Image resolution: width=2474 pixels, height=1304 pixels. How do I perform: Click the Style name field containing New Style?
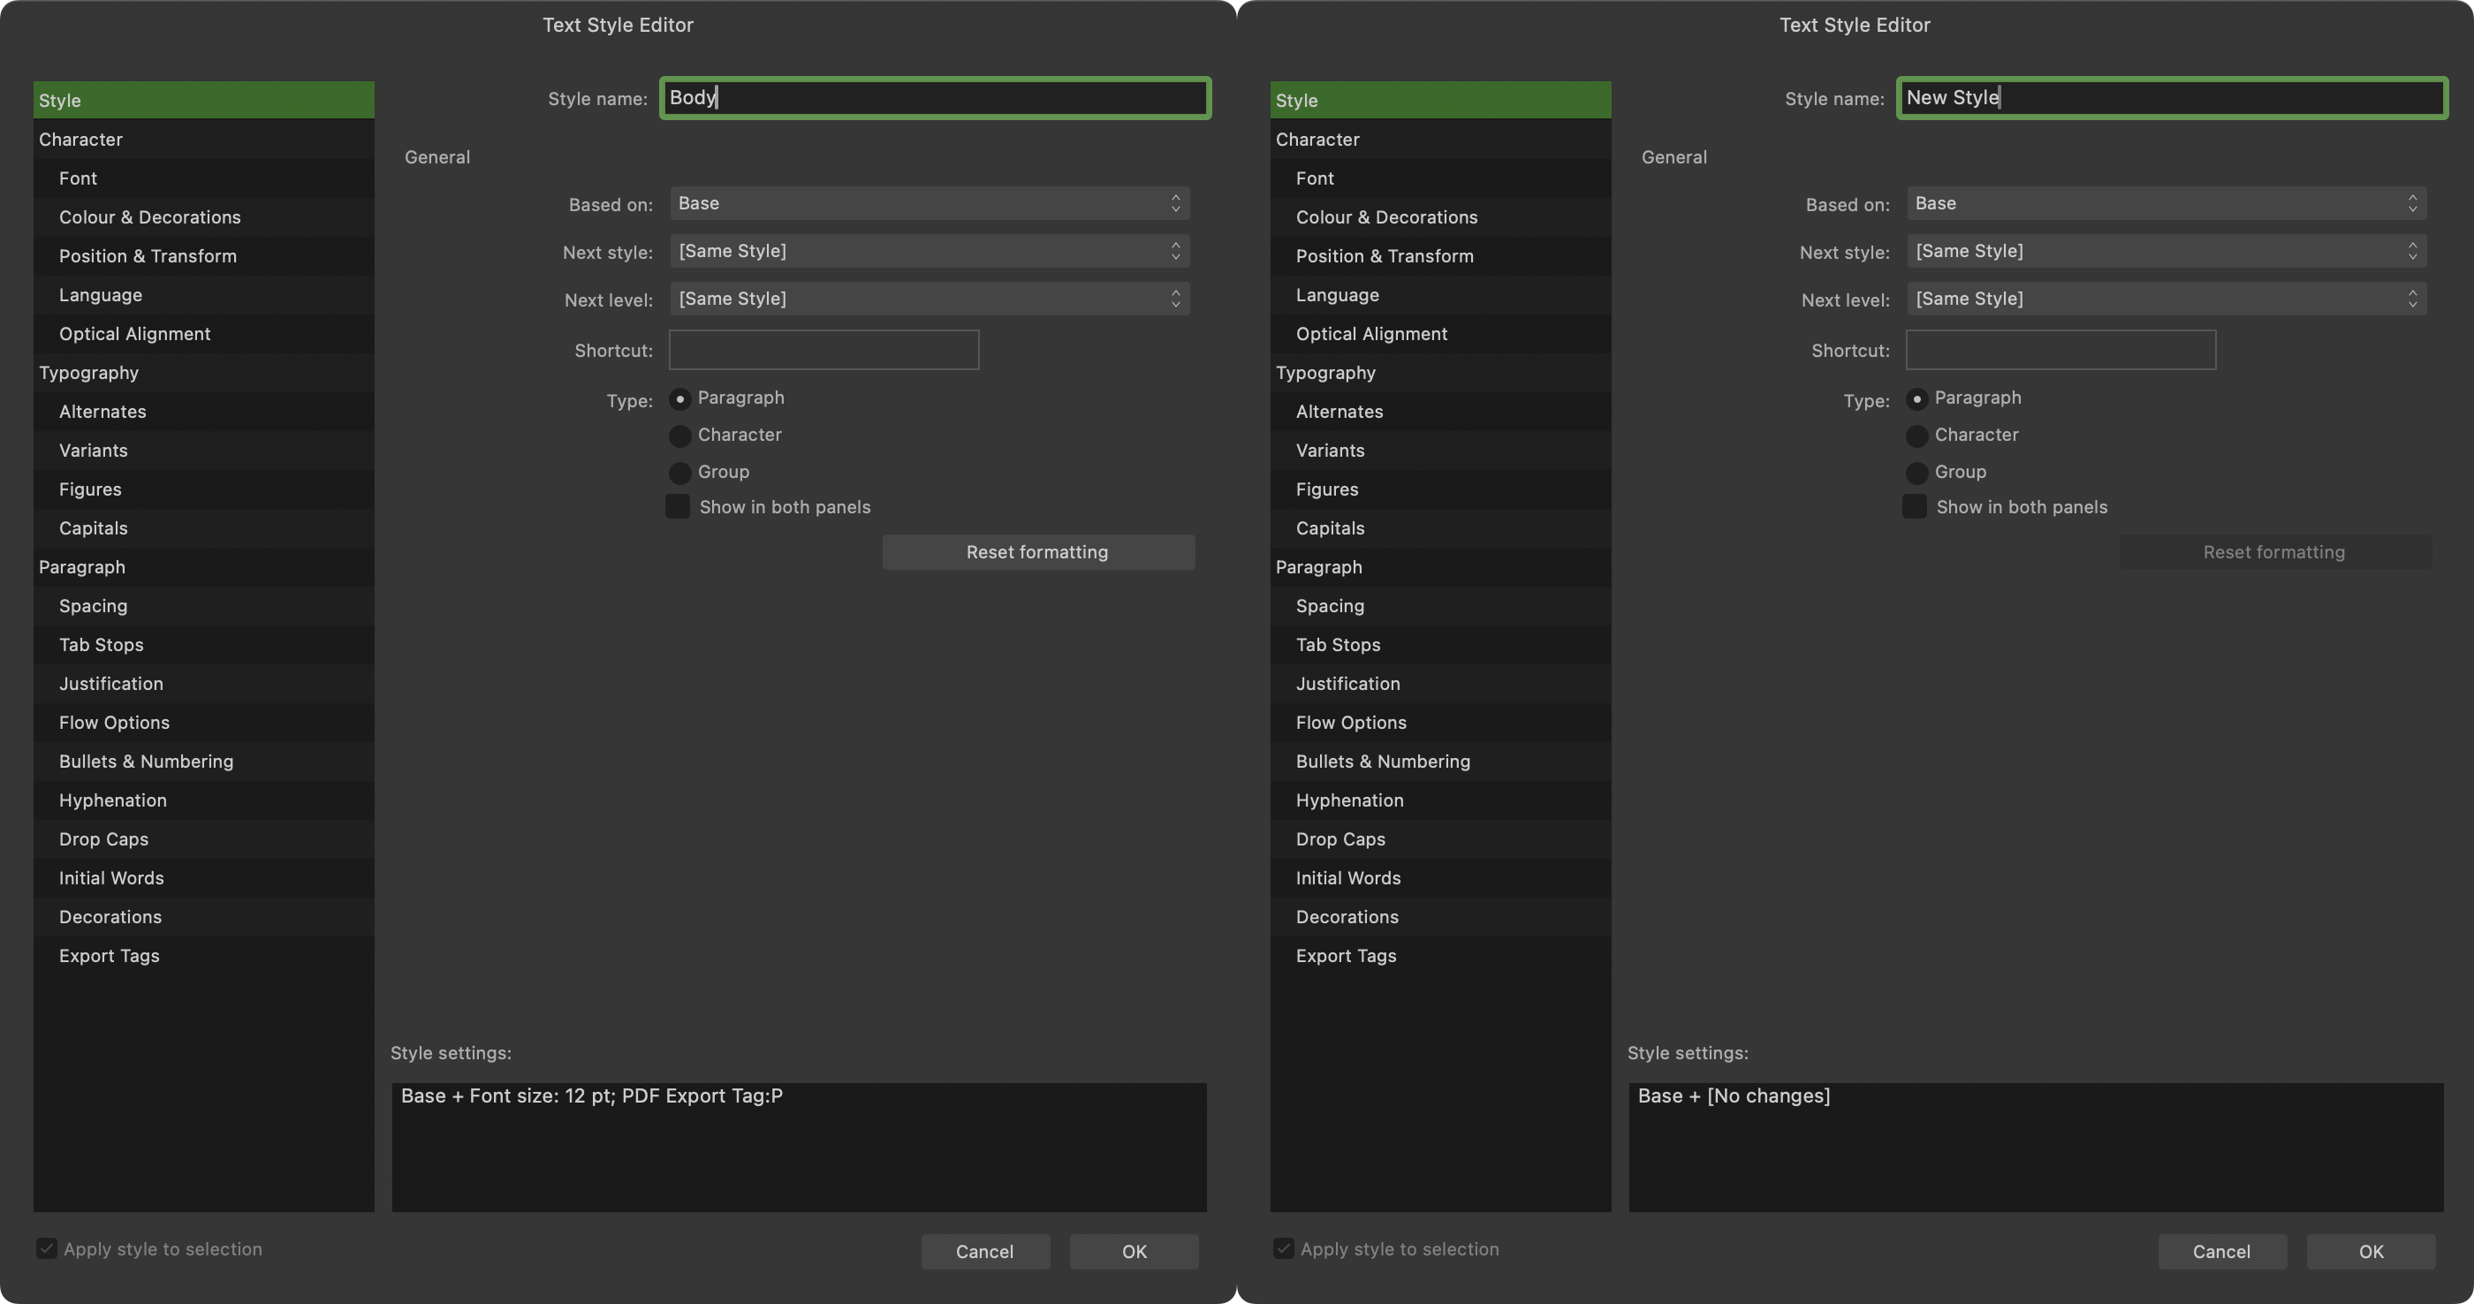[2172, 98]
